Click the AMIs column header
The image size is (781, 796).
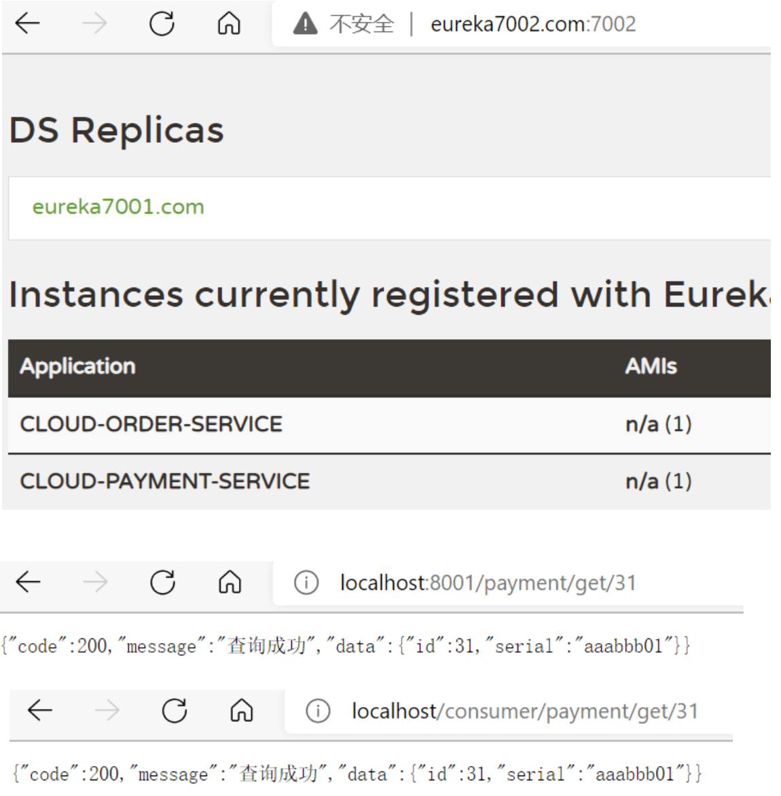coord(651,366)
